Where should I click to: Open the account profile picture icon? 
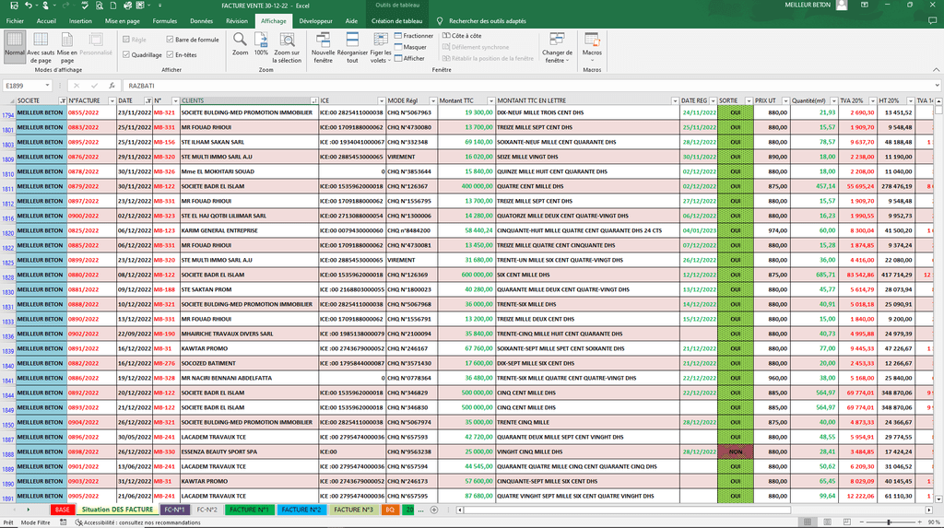842,6
